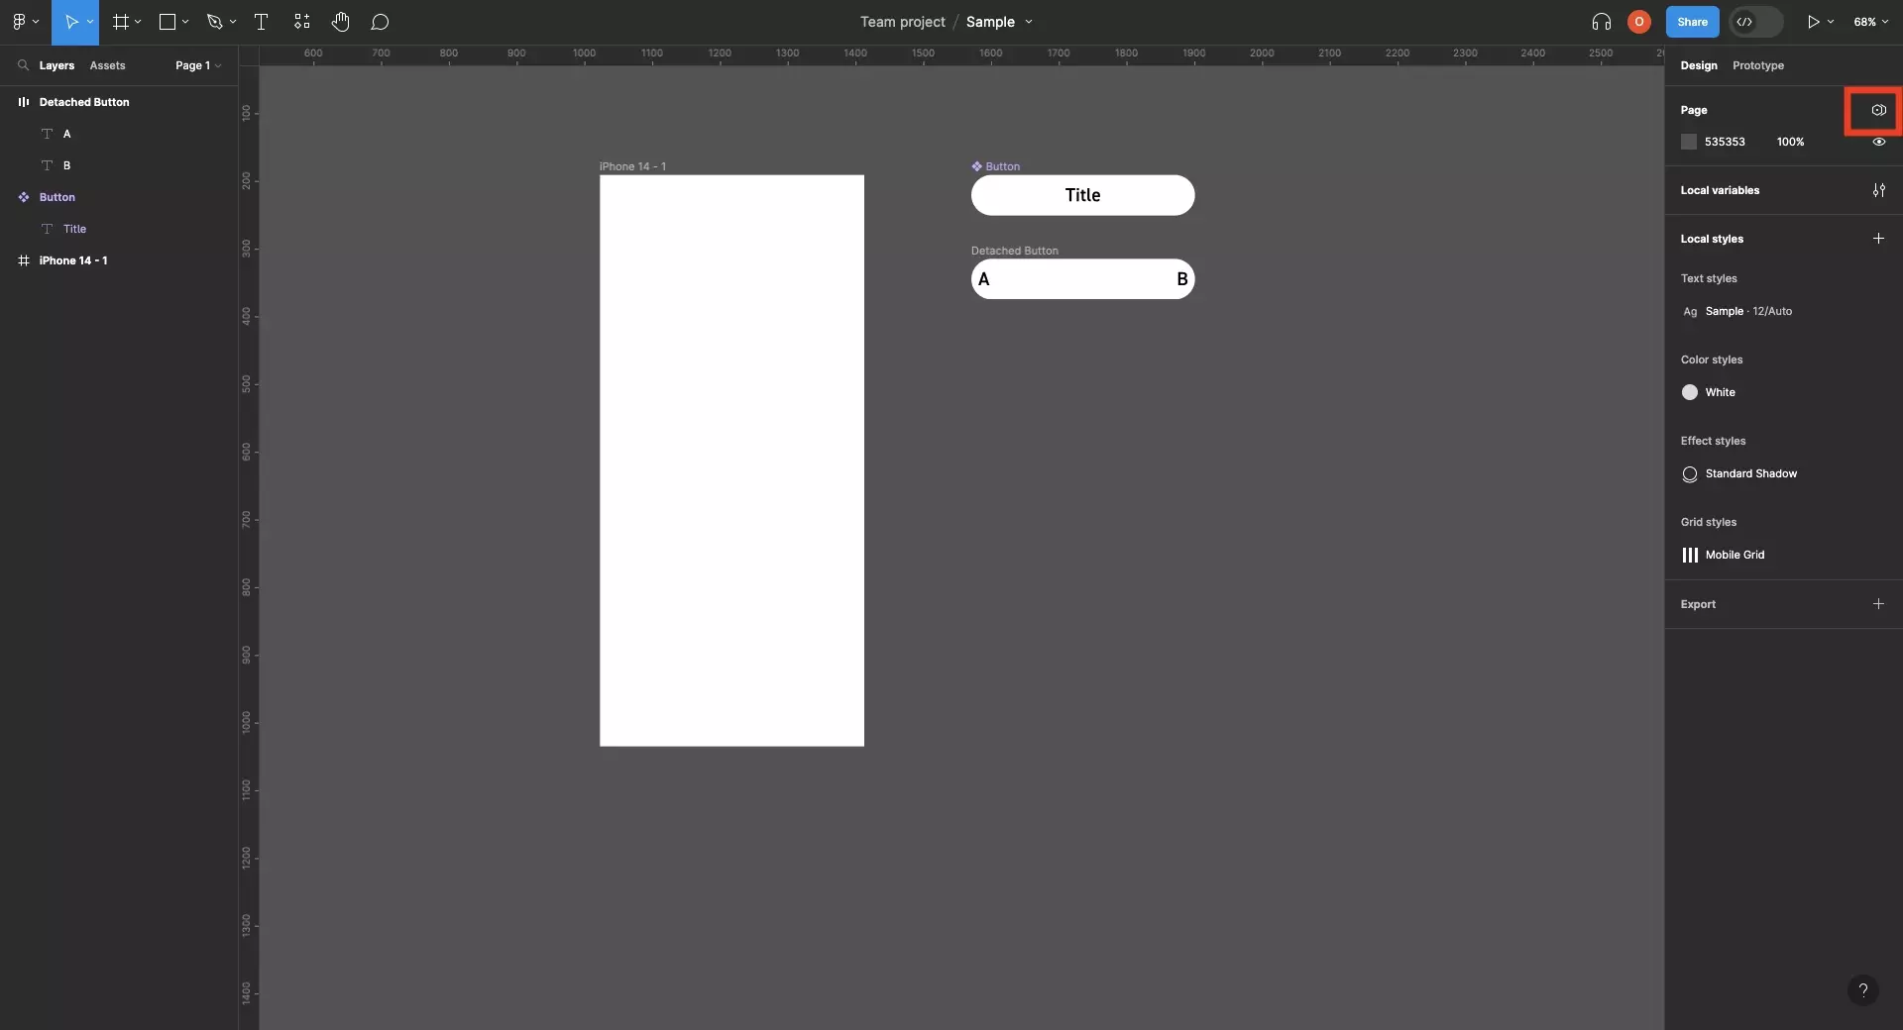Open the Resources tool
The height and width of the screenshot is (1030, 1903).
(x=302, y=22)
